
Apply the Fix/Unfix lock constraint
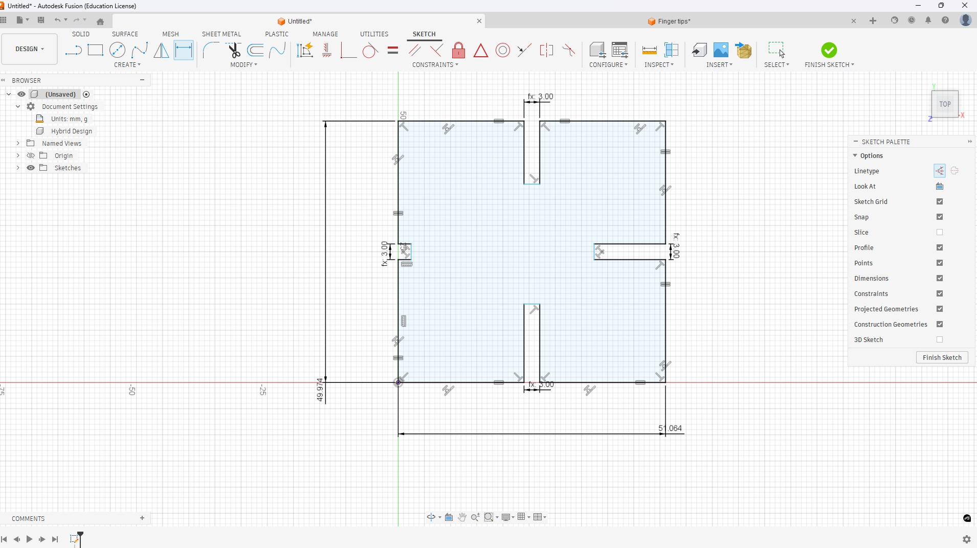(x=459, y=50)
